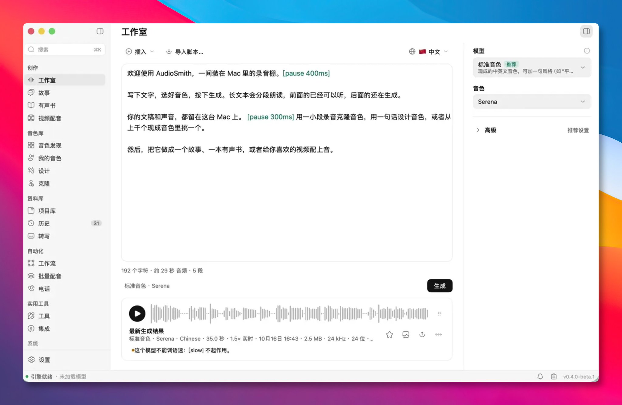Seek within the audio waveform
This screenshot has width=622, height=405.
tap(289, 313)
